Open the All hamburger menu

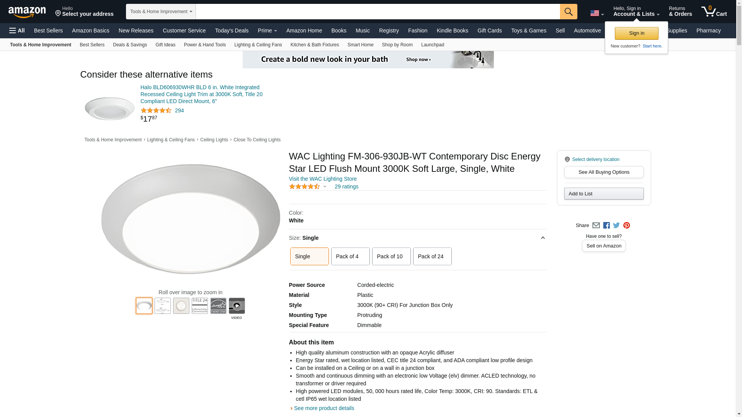click(17, 31)
